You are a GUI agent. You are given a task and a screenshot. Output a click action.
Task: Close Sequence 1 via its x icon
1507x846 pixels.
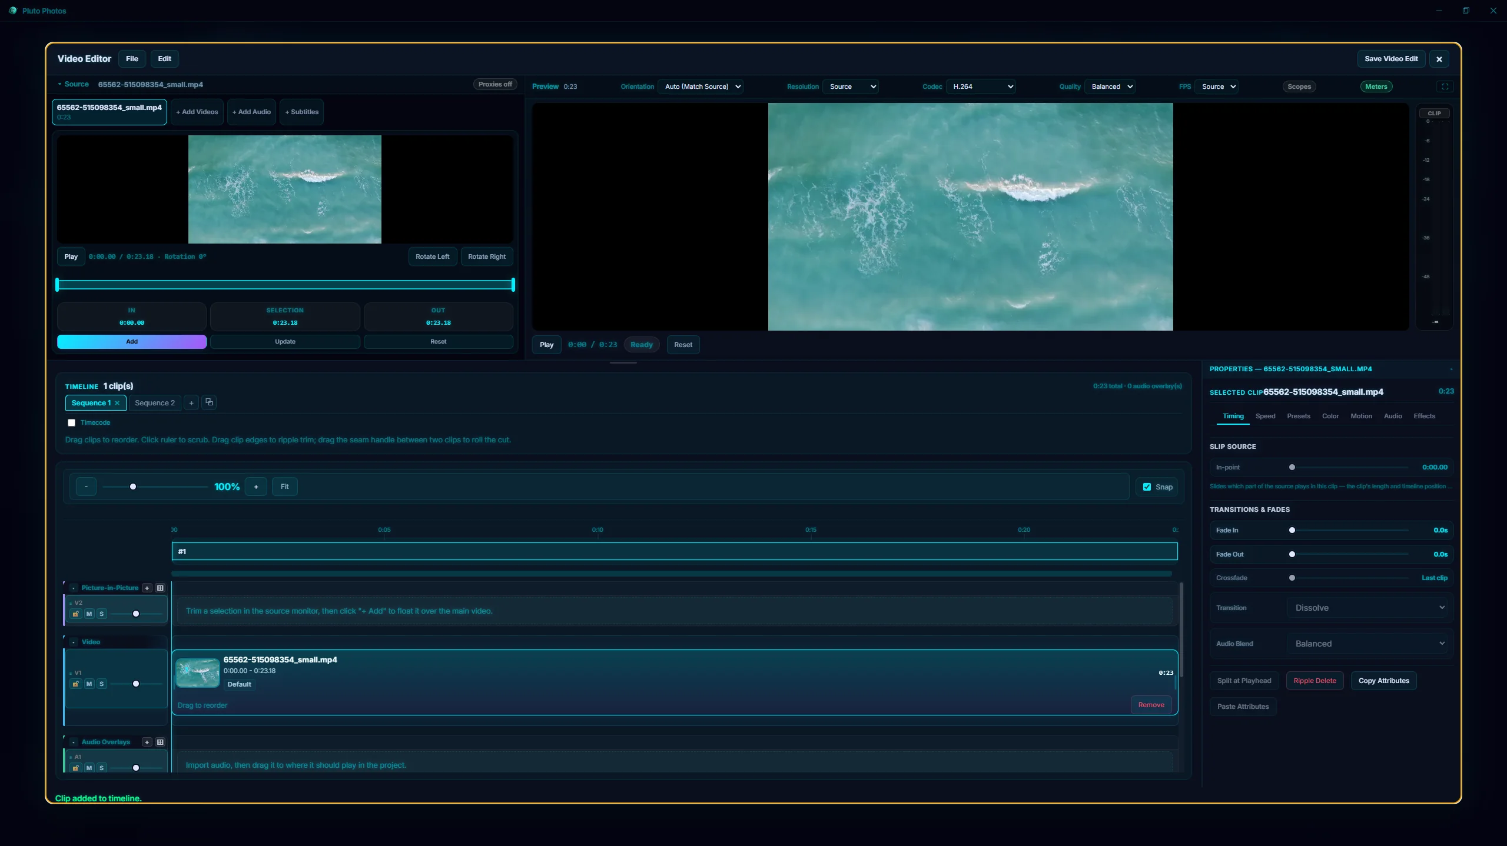(x=117, y=403)
